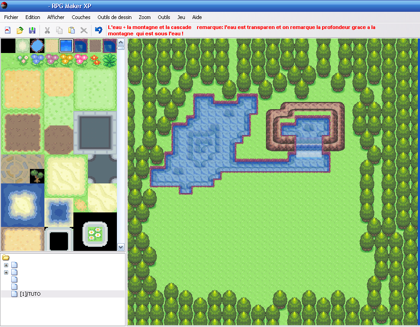420x327 pixels.
Task: Open the Aide menu
Action: [197, 17]
